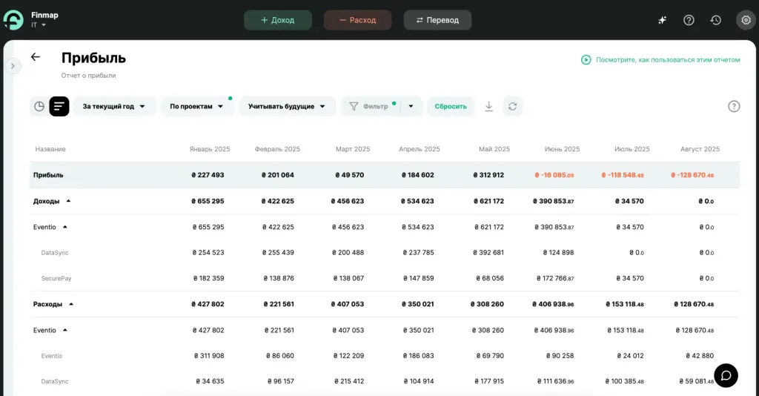
Task: Download the report
Action: (x=489, y=106)
